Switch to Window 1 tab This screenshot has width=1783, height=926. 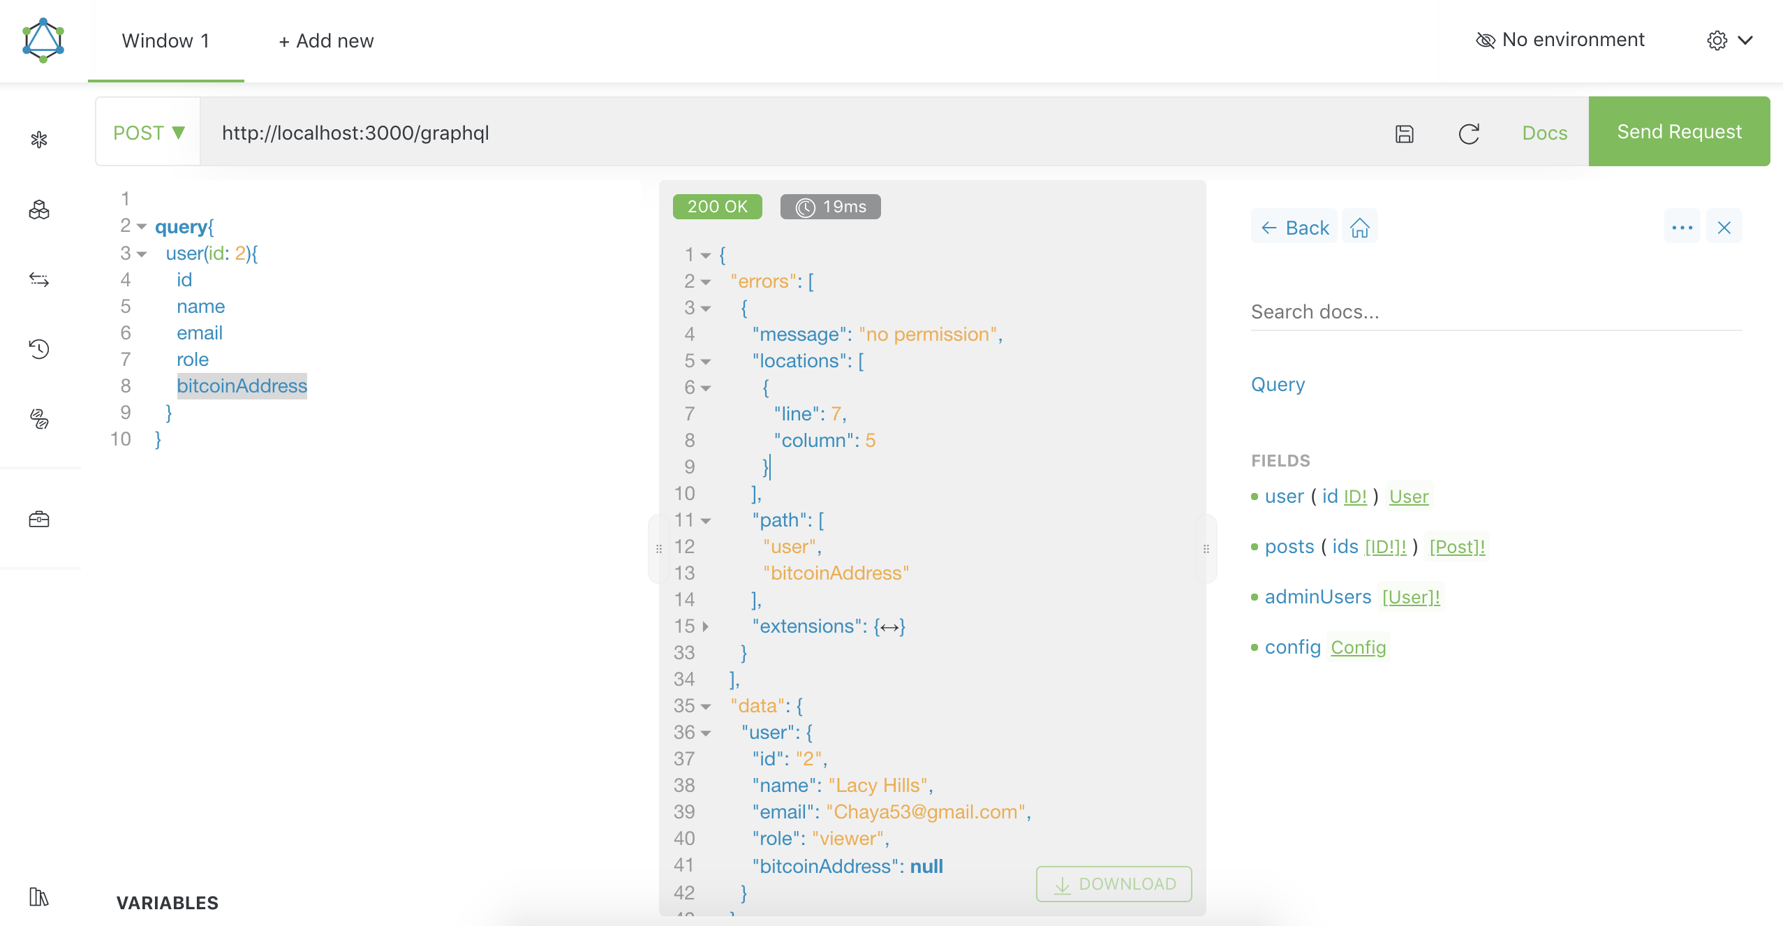165,41
